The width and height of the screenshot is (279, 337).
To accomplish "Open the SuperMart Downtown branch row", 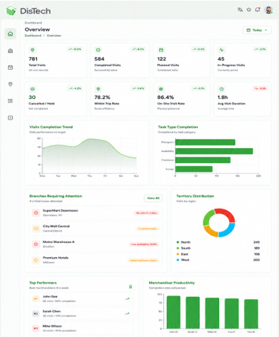I will (x=96, y=213).
